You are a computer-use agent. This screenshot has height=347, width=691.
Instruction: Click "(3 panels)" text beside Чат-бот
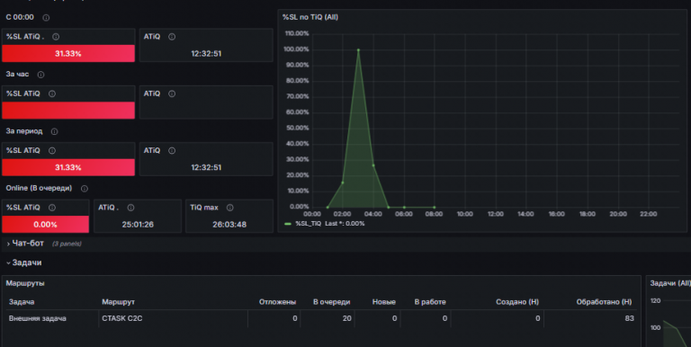(x=67, y=244)
